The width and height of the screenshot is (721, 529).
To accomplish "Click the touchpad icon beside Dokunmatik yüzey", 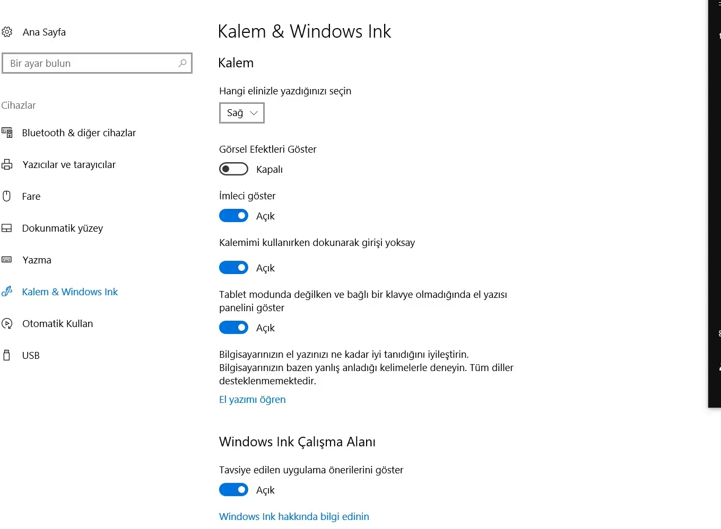I will coord(7,228).
